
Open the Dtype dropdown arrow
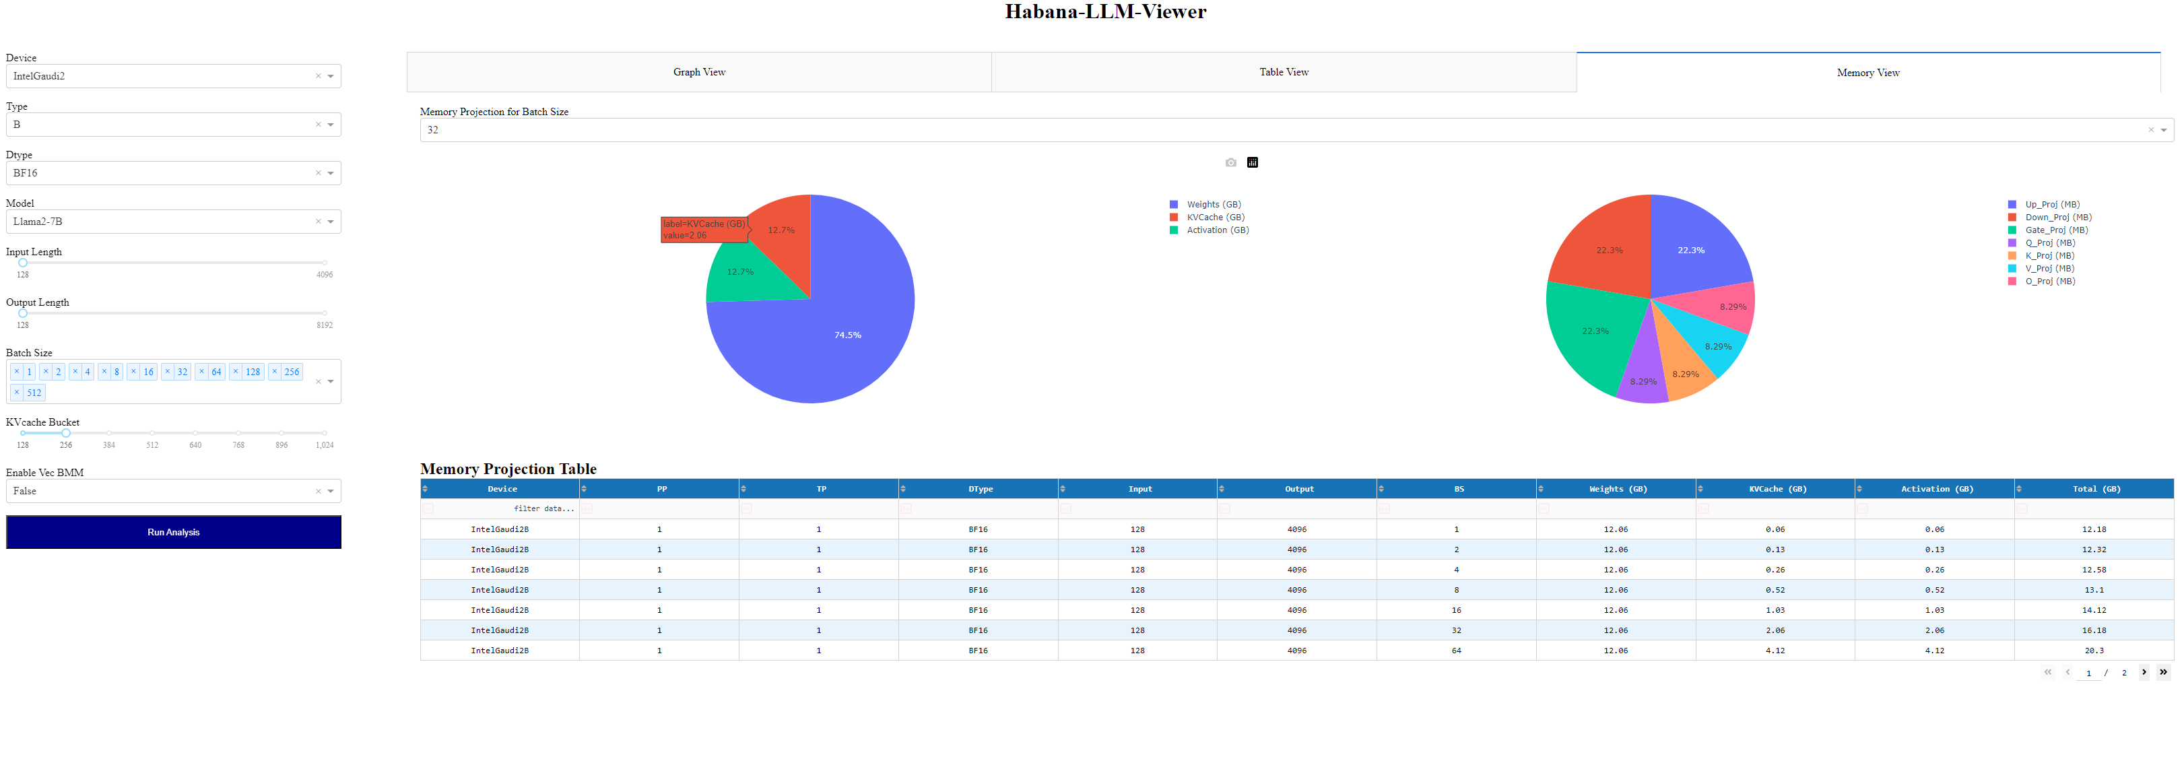click(x=331, y=173)
